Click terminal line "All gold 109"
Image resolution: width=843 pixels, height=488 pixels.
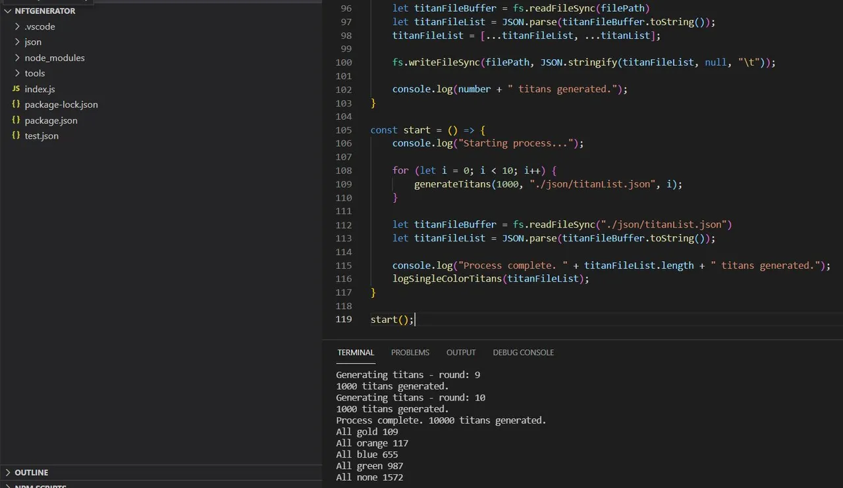(367, 432)
